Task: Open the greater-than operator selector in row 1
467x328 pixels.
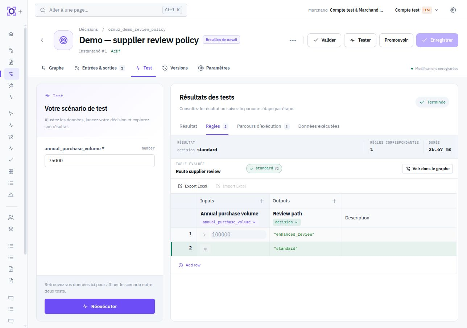Action: pyautogui.click(x=204, y=235)
